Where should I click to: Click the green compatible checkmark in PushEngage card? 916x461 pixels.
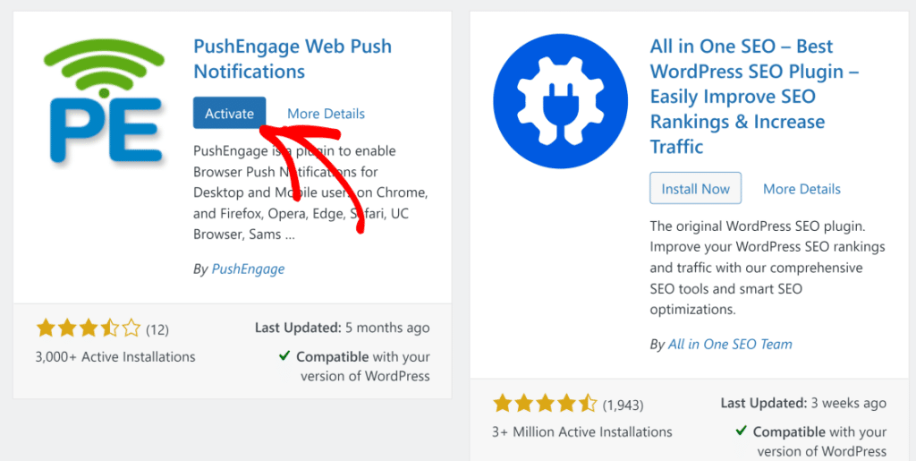284,356
